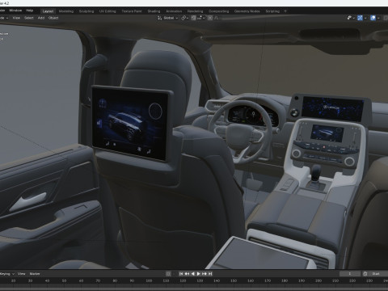Screen dimensions: 388x291
Task: Jump to the previous keyframe
Action: [187, 274]
